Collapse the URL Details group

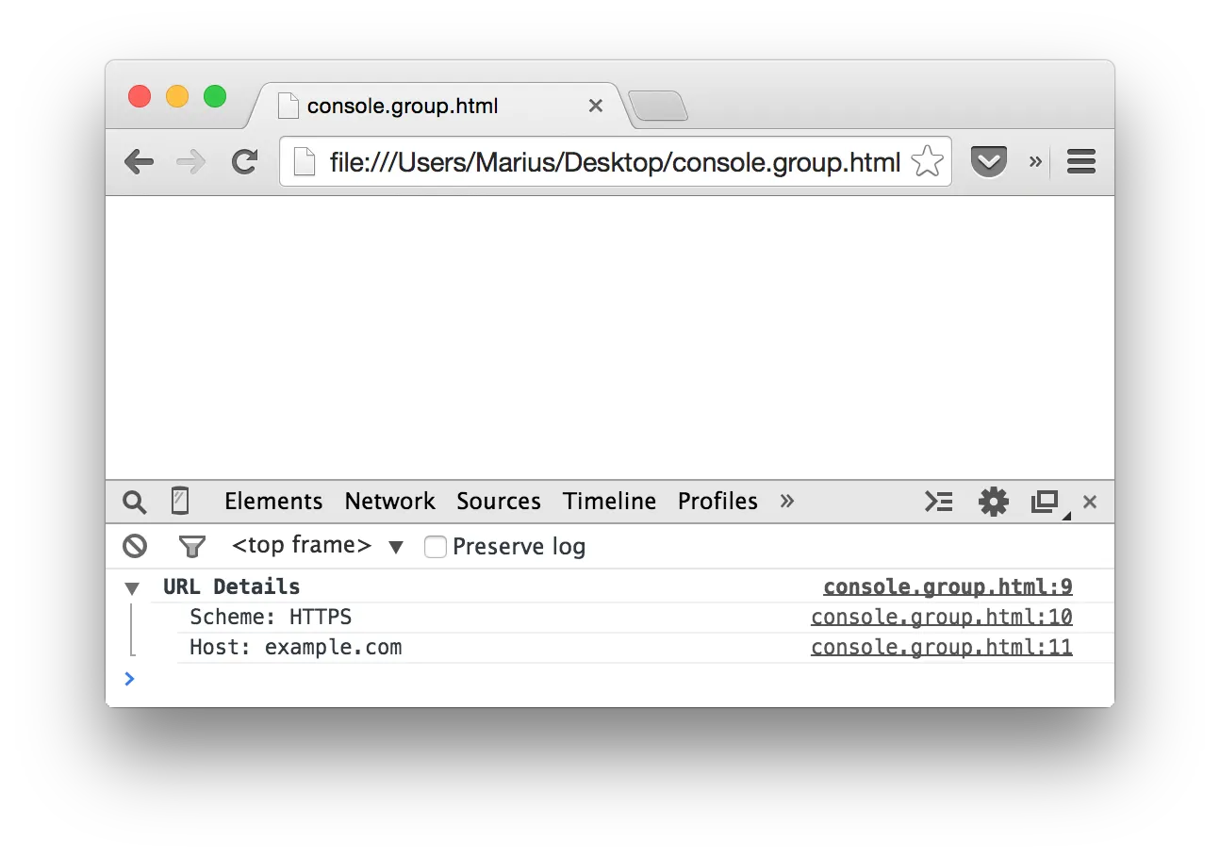[131, 586]
